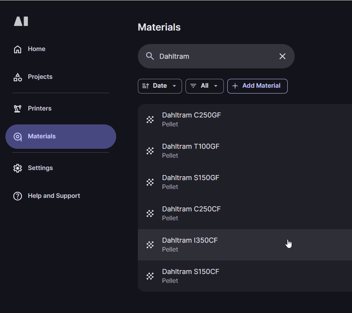
Task: Click pellet icon beside Dahltram S150CF
Action: (x=150, y=276)
